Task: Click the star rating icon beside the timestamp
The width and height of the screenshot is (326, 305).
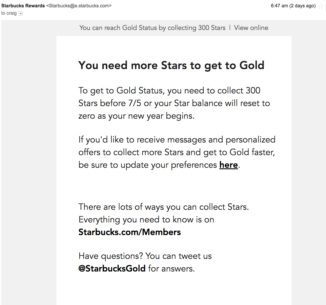Action: click(x=321, y=5)
